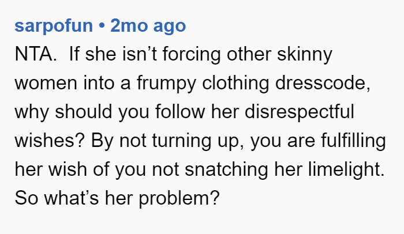This screenshot has height=234, width=404.
Task: Click the word frumpy in the comment
Action: pyautogui.click(x=166, y=84)
